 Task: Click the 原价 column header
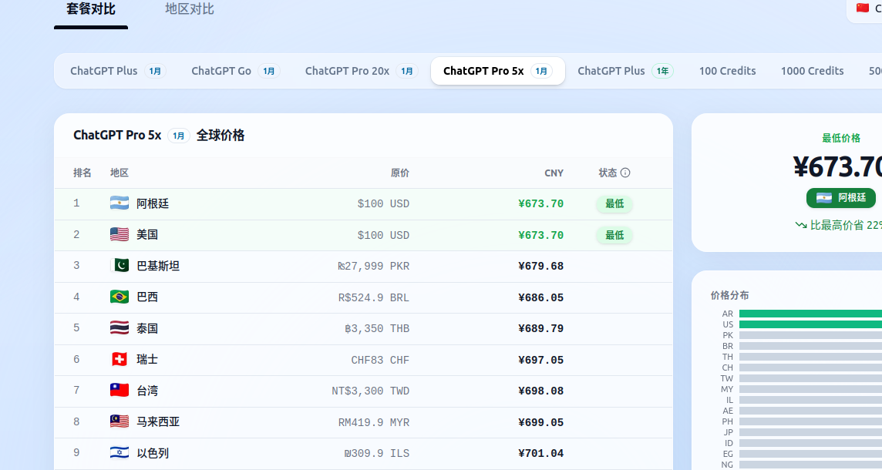[x=400, y=173]
